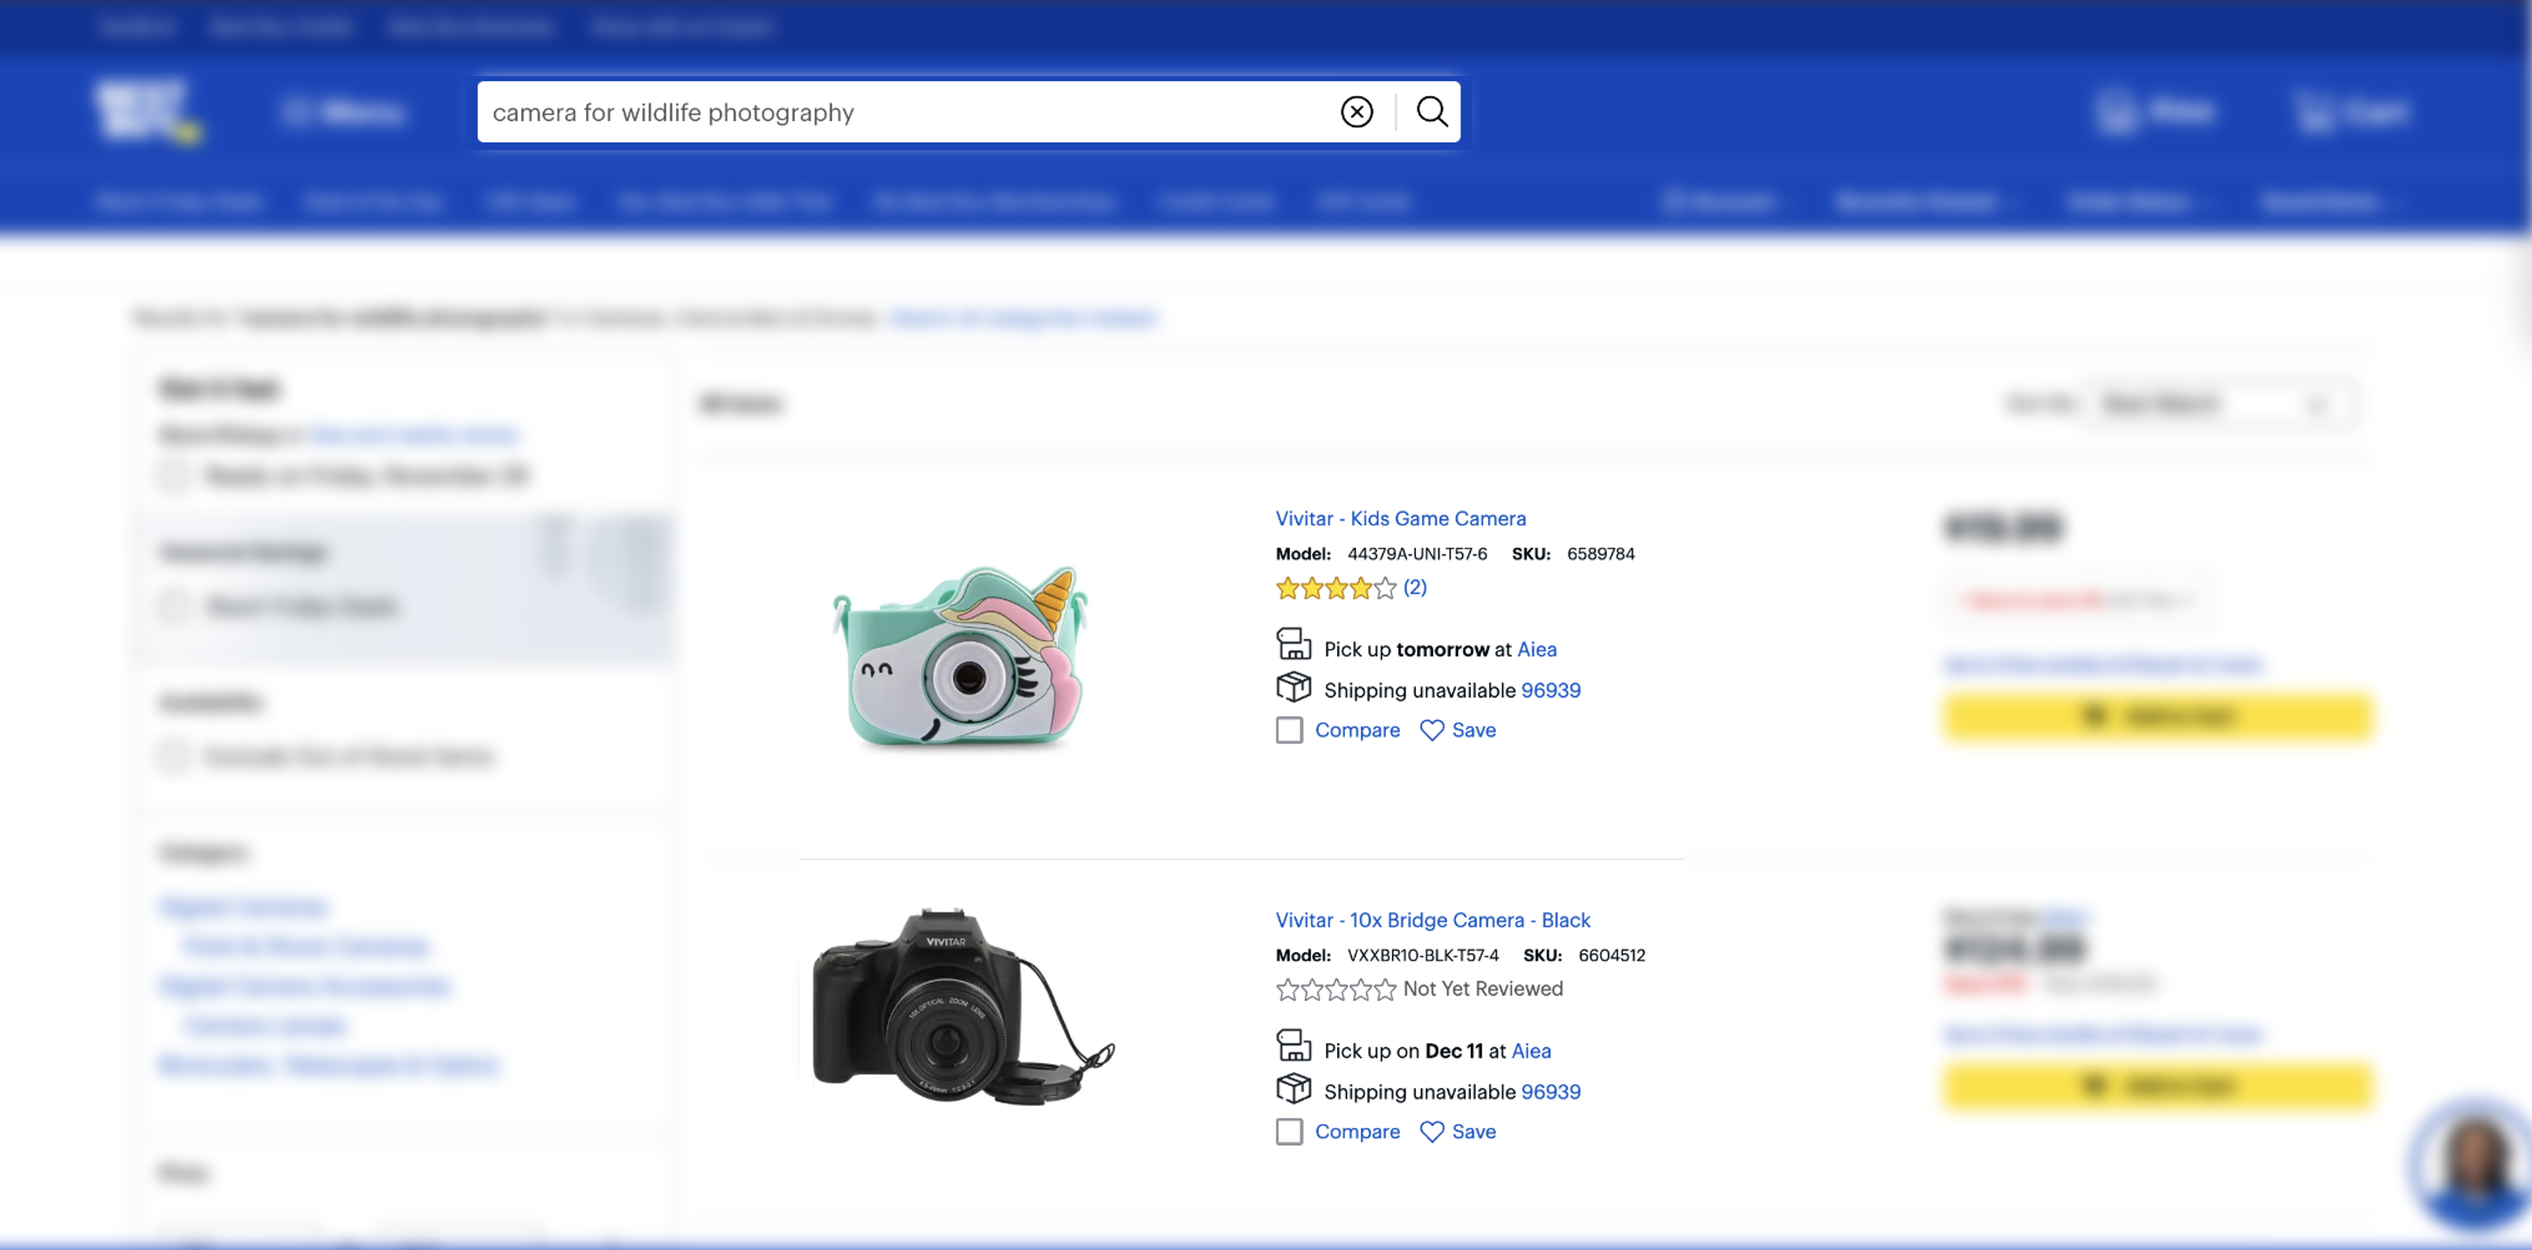Open the (2) reviews count link

coord(1414,588)
